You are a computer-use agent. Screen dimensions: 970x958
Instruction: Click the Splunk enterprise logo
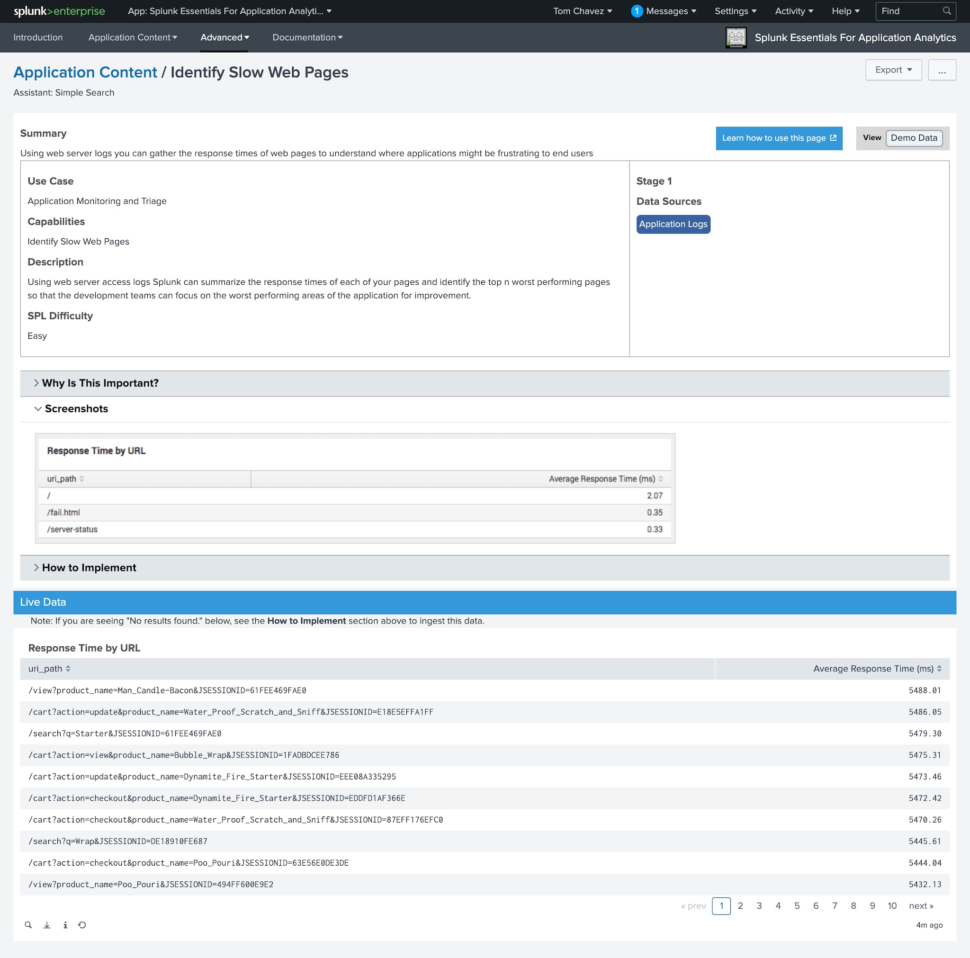59,11
